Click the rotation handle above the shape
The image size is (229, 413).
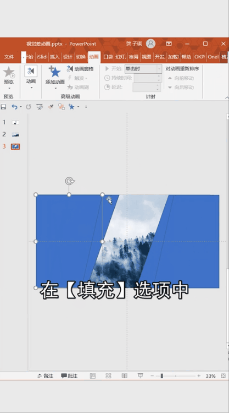[70, 181]
